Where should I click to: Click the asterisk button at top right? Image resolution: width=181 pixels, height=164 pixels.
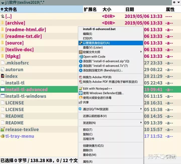click(x=174, y=2)
